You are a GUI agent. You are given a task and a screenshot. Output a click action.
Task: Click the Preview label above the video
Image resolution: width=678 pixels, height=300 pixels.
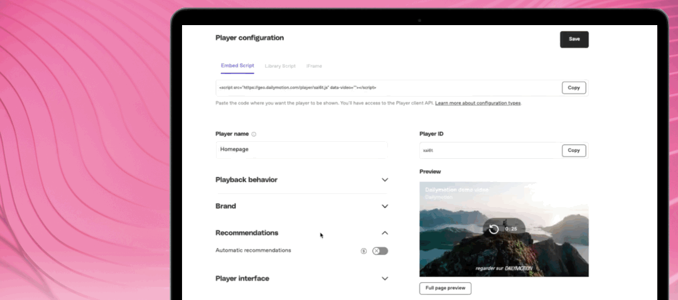click(x=430, y=171)
